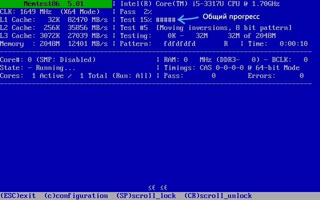The width and height of the screenshot is (320, 200).
Task: Click the Core# 0 SMP Disabled line
Action: click(x=48, y=59)
